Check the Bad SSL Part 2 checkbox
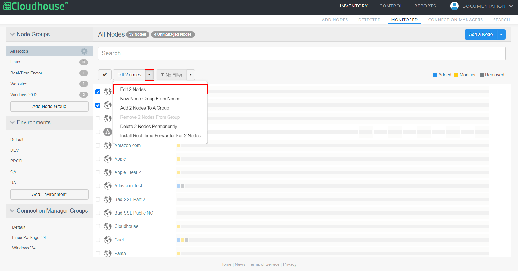518x271 pixels. [x=98, y=199]
